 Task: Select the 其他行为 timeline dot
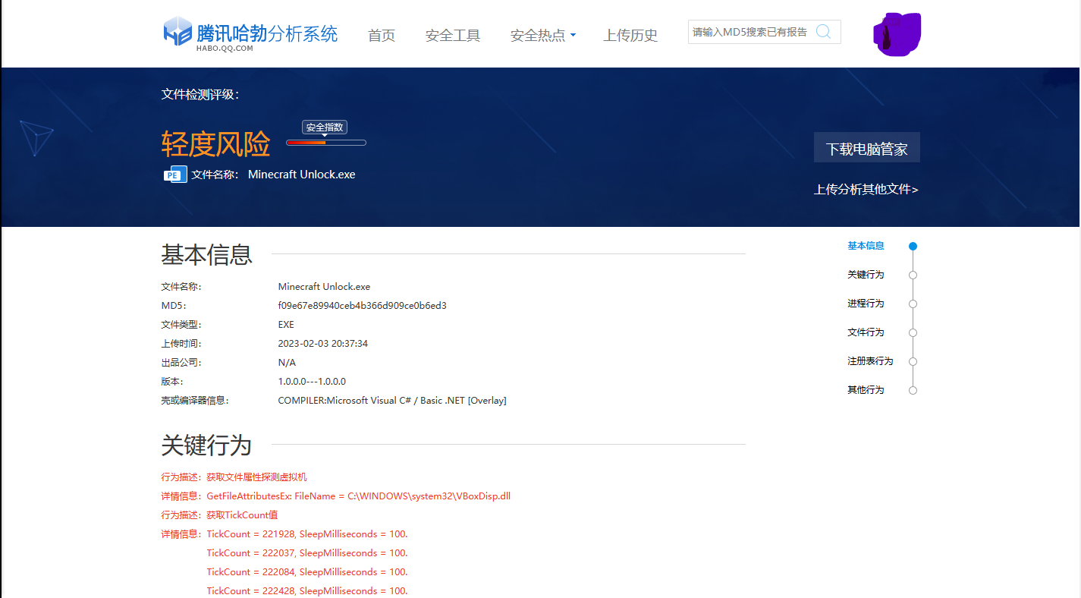point(913,391)
